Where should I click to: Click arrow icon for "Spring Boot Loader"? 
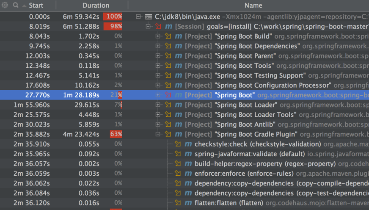168,105
